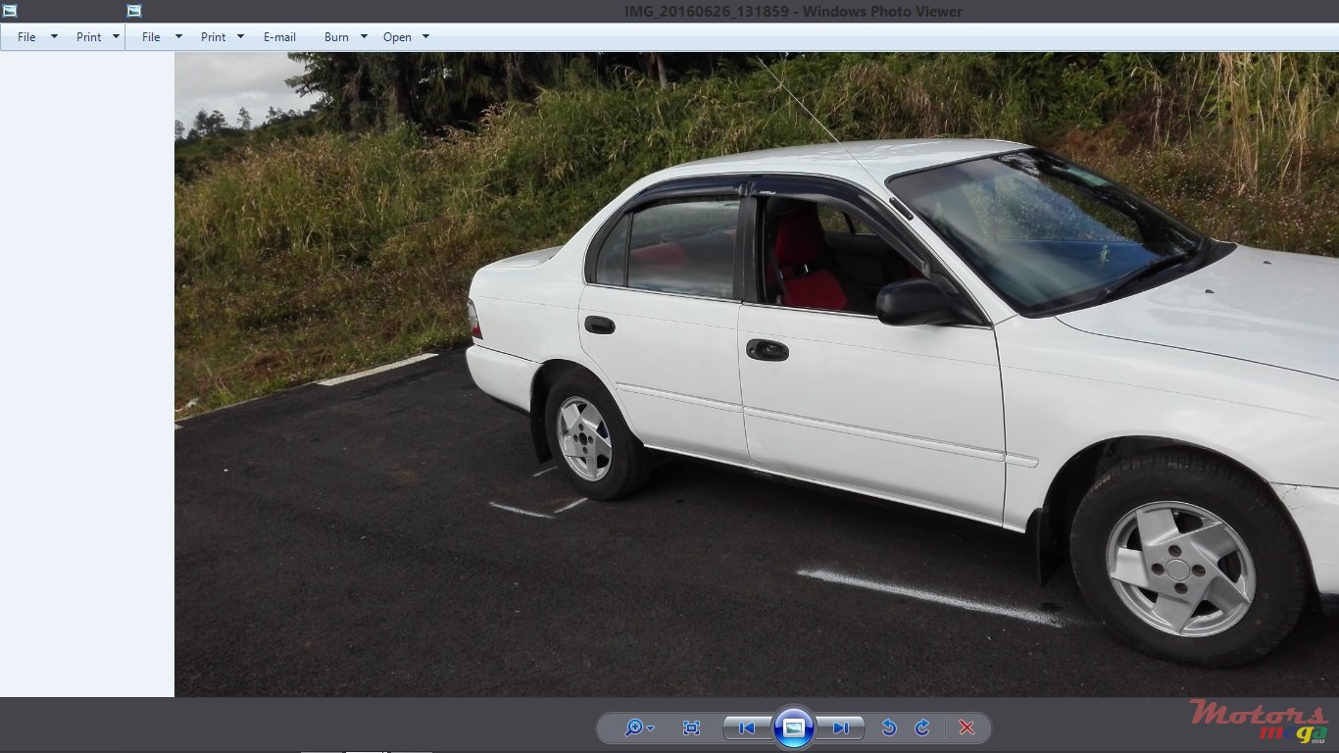This screenshot has height=753, width=1339.
Task: Expand the Open dropdown arrow
Action: click(425, 36)
